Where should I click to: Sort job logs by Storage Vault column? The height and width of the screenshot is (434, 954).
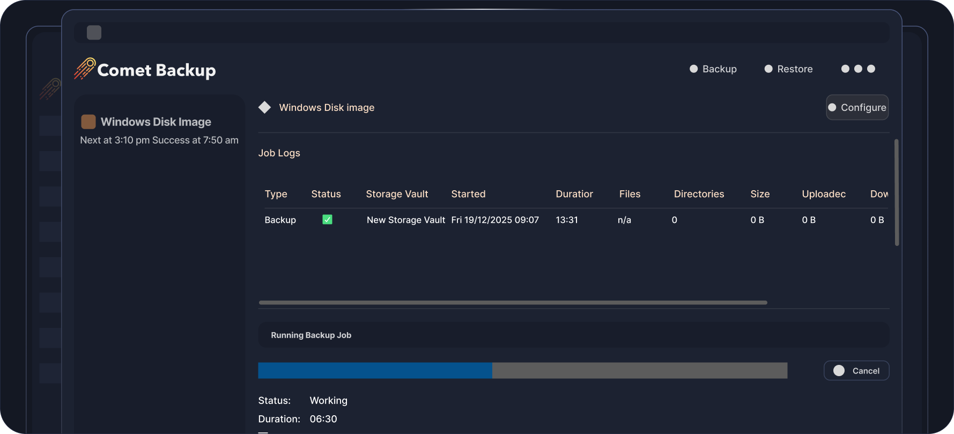tap(397, 194)
